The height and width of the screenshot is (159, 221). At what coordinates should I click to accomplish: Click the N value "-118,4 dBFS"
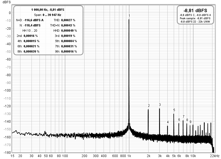pyautogui.click(x=32, y=25)
